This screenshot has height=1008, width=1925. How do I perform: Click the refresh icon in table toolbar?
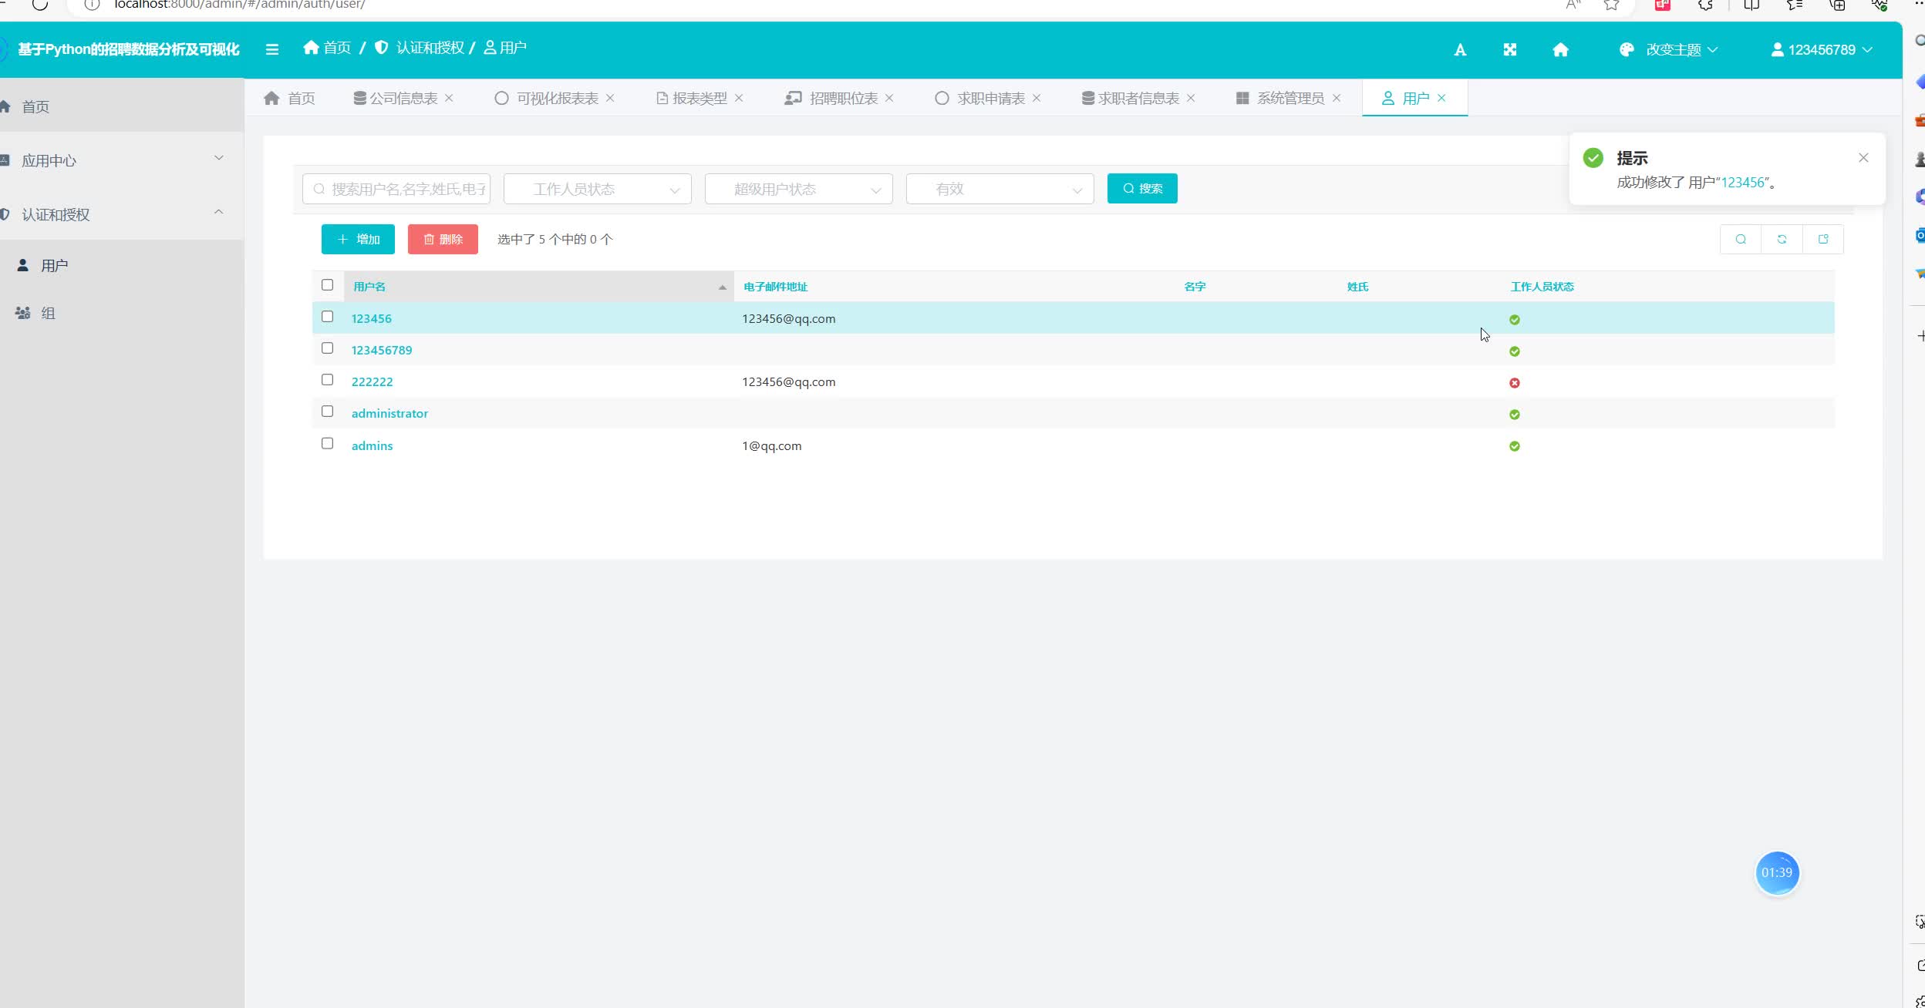pos(1782,239)
